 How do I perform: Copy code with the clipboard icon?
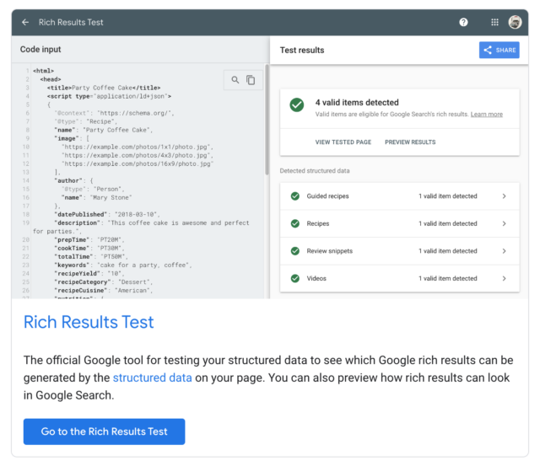(251, 80)
